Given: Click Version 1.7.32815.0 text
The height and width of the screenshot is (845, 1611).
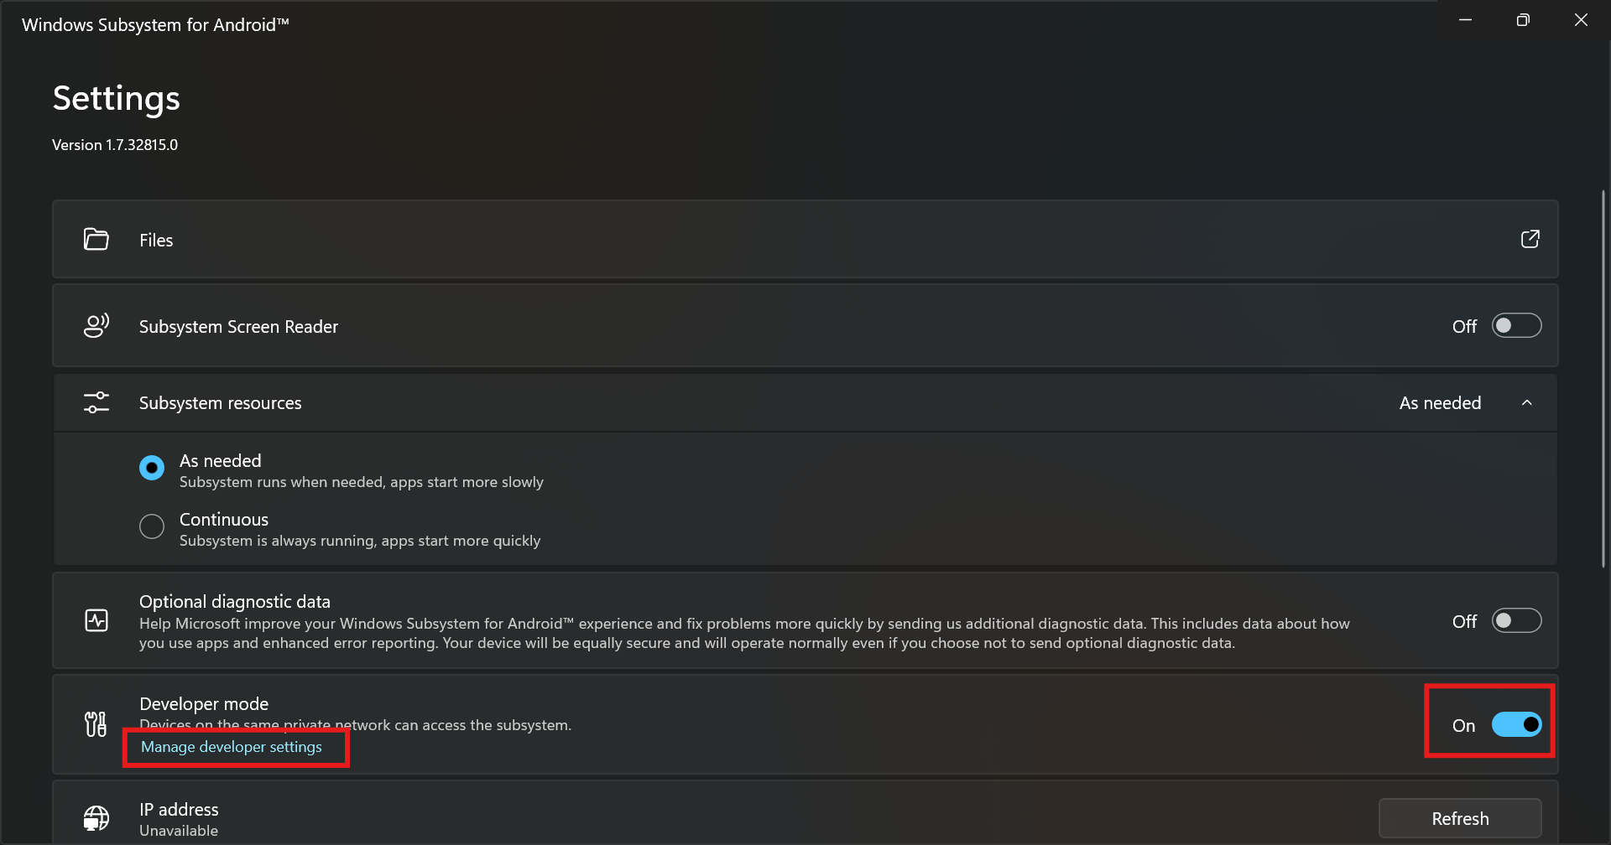Looking at the screenshot, I should 115,145.
